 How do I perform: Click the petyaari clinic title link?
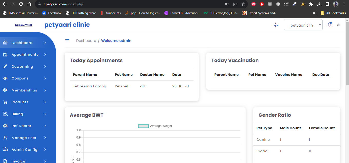(x=67, y=25)
